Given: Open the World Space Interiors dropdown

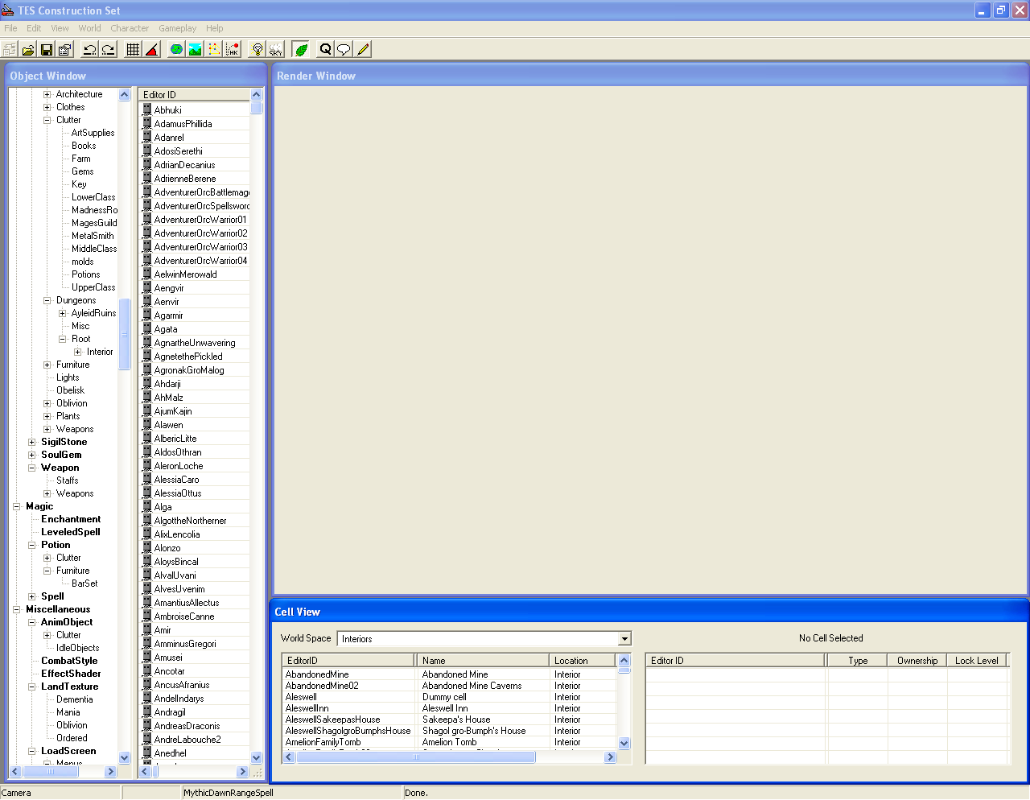Looking at the screenshot, I should 624,639.
